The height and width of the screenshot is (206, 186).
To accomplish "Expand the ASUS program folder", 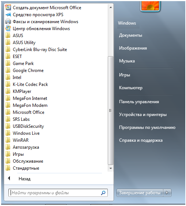I will (x=18, y=36).
